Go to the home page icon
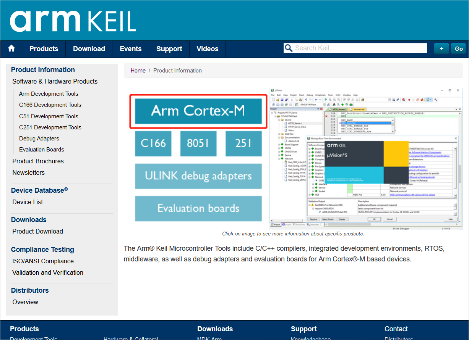 point(11,48)
